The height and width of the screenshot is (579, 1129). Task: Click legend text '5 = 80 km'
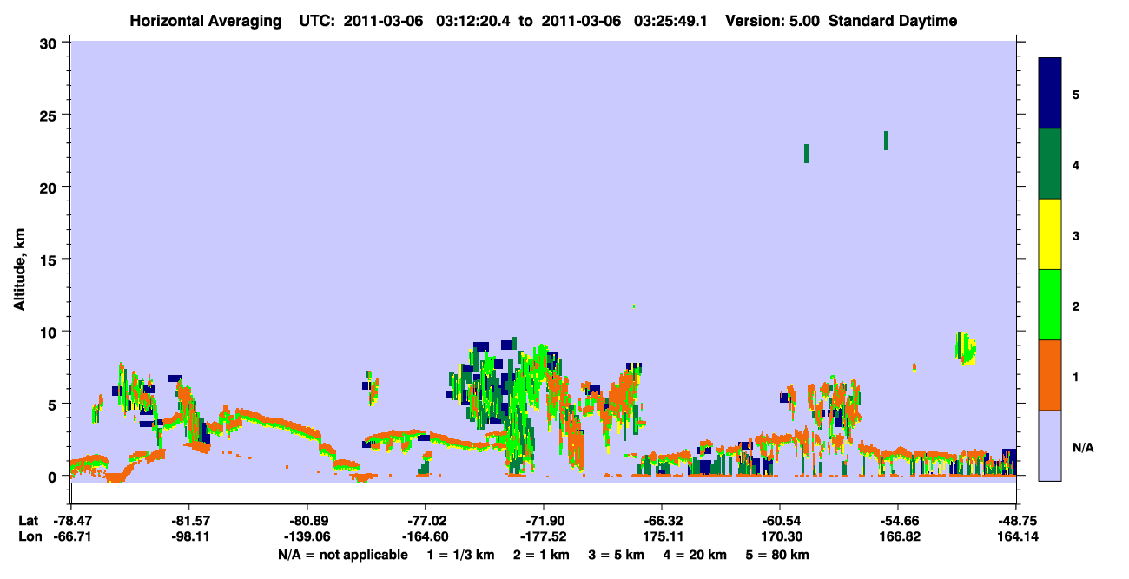coord(779,555)
